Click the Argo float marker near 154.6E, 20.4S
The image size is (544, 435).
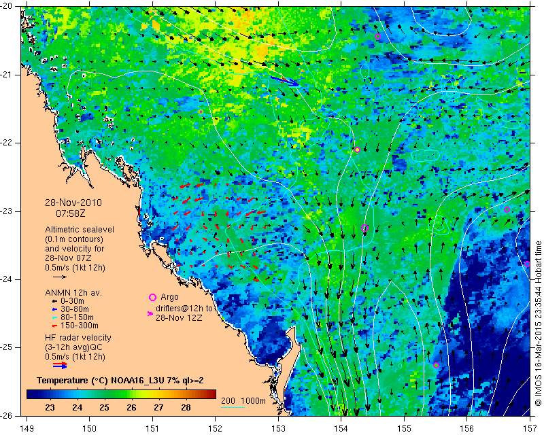click(x=378, y=37)
